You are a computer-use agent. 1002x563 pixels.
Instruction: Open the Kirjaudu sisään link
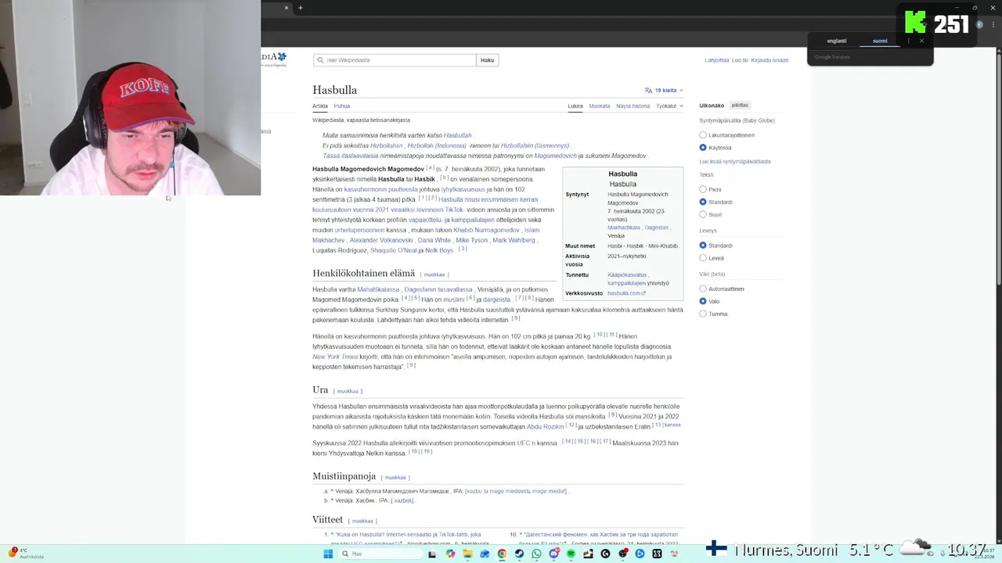point(770,60)
